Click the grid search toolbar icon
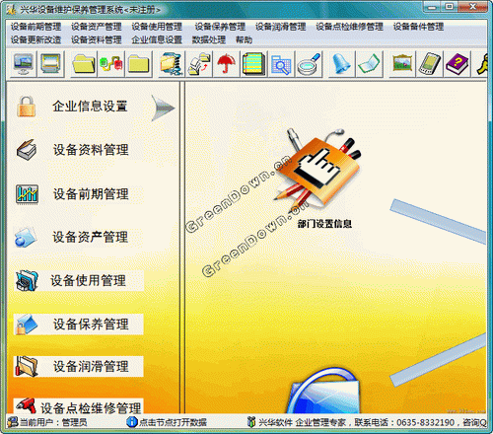493x434 pixels. 281,64
